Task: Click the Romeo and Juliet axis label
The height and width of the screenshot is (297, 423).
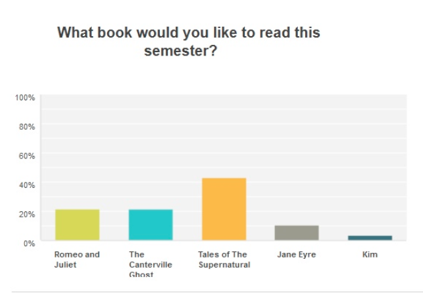Action: pos(77,260)
